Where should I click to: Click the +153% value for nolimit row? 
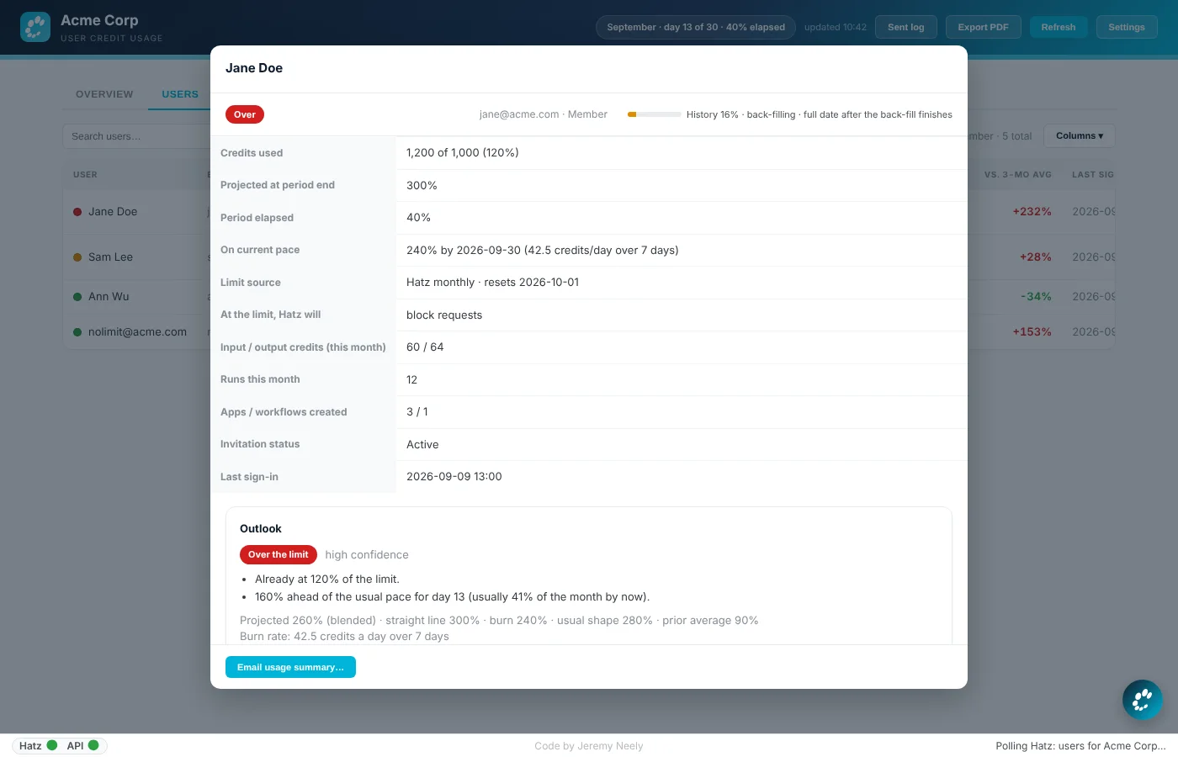pyautogui.click(x=1032, y=332)
